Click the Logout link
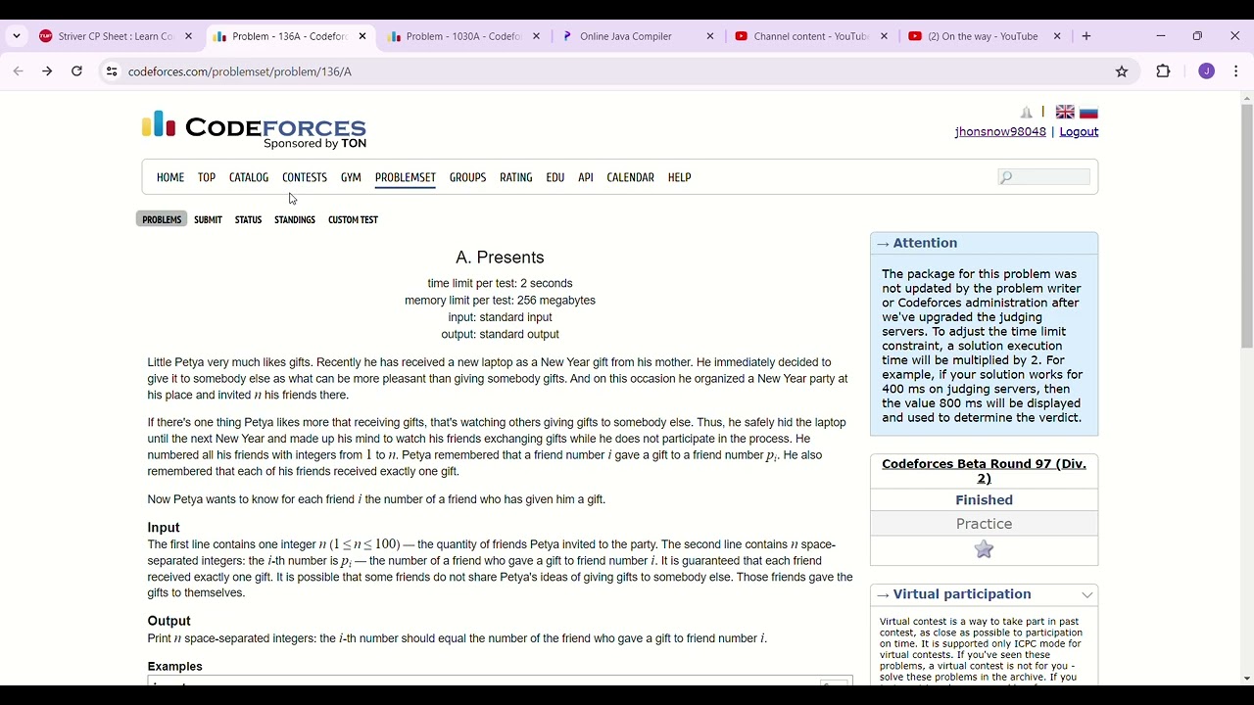The height and width of the screenshot is (705, 1254). 1079,132
